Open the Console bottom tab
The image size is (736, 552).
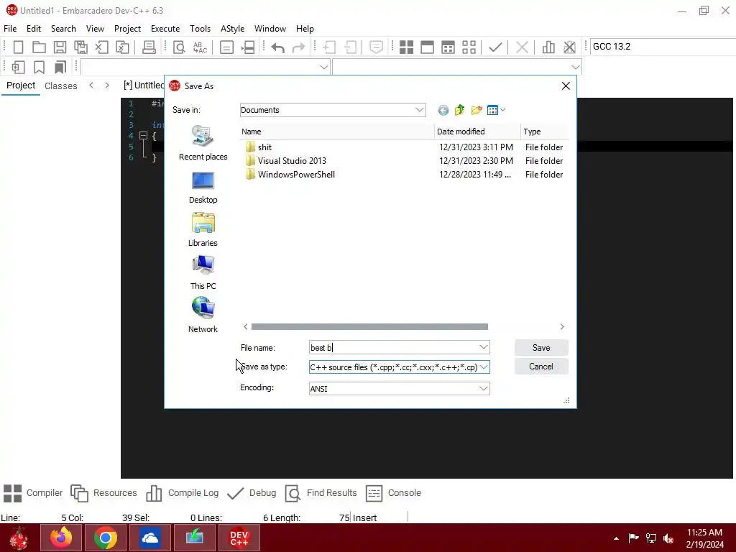(393, 493)
